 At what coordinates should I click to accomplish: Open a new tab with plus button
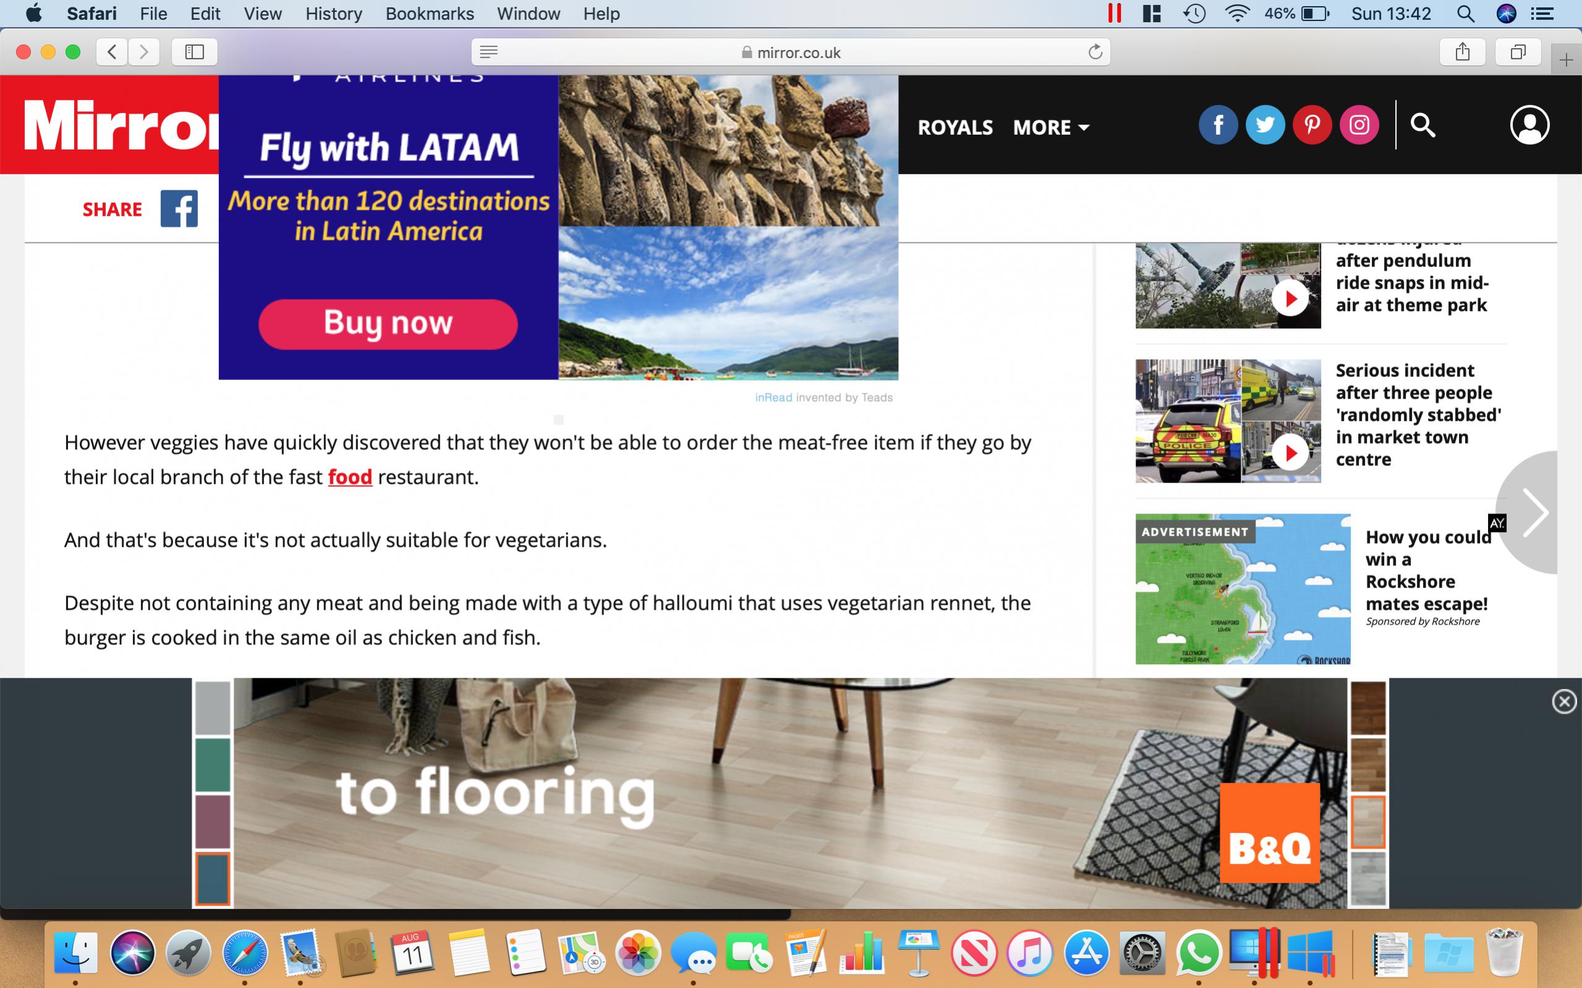point(1567,60)
